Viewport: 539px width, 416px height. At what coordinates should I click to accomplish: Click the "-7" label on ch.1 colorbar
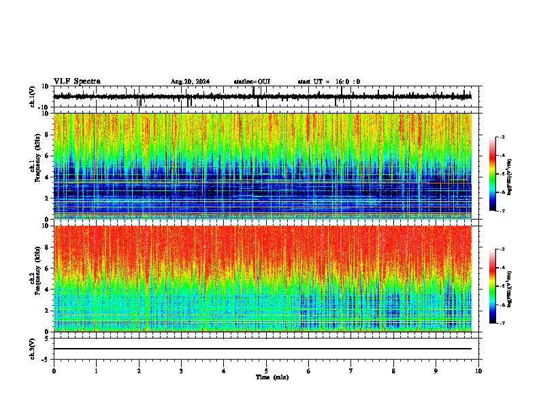[x=502, y=211]
